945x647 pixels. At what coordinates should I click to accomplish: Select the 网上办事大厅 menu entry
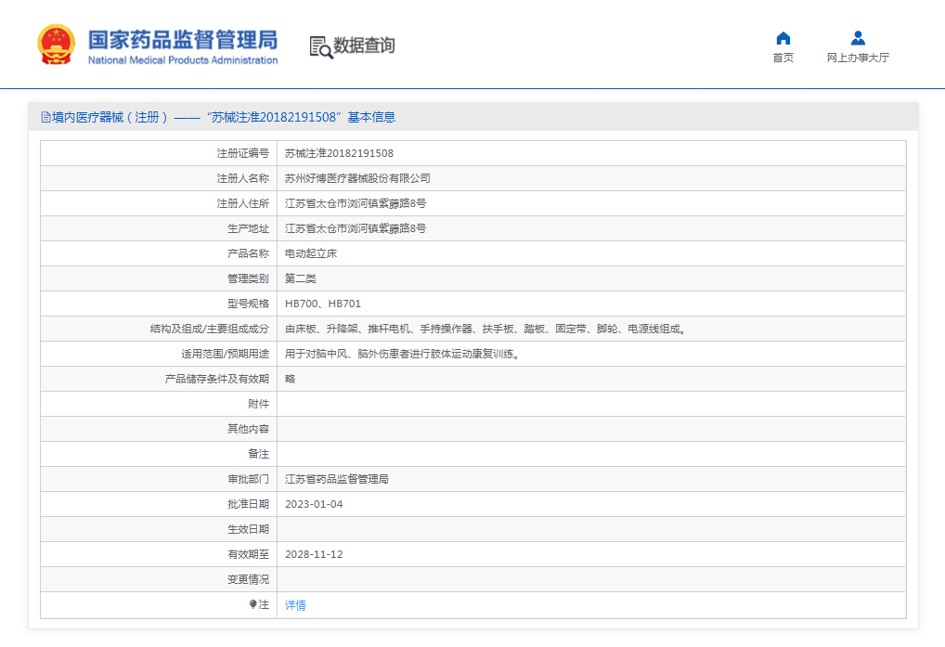coord(857,57)
